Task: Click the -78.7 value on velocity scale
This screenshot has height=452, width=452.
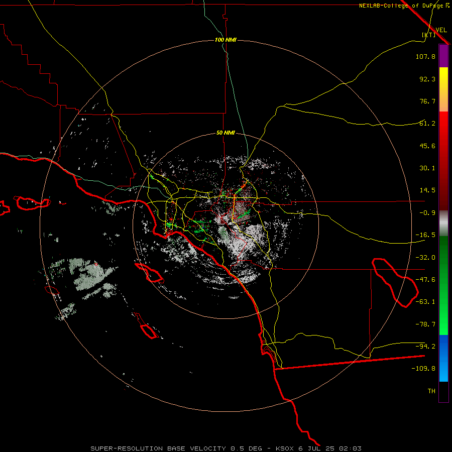Action: [x=425, y=324]
